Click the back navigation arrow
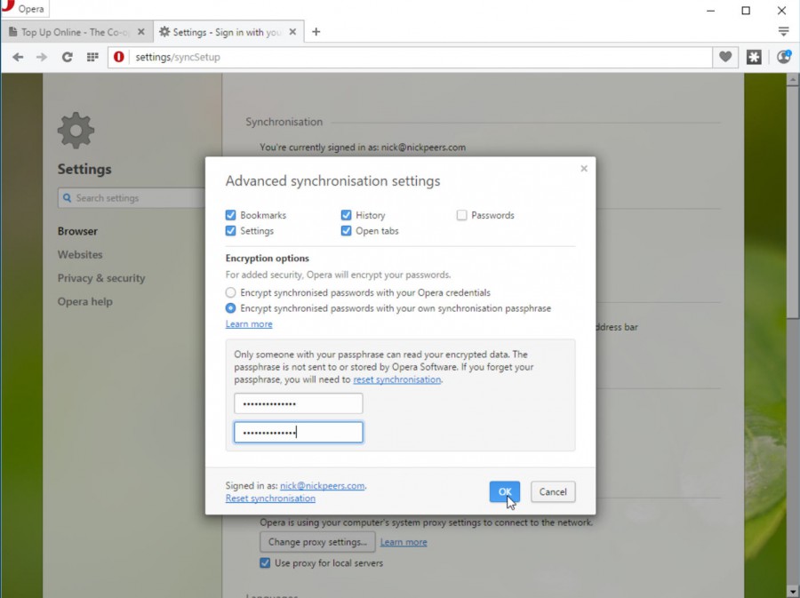This screenshot has height=598, width=800. coord(17,56)
